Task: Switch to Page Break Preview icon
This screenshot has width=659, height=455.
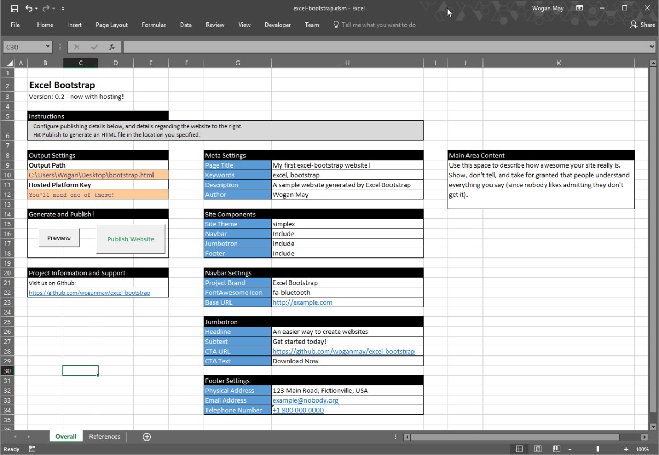Action: [x=557, y=449]
